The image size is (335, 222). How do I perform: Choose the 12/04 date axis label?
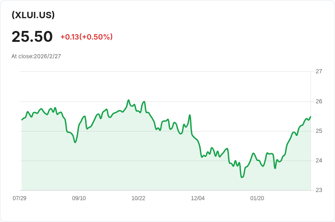coord(198,198)
